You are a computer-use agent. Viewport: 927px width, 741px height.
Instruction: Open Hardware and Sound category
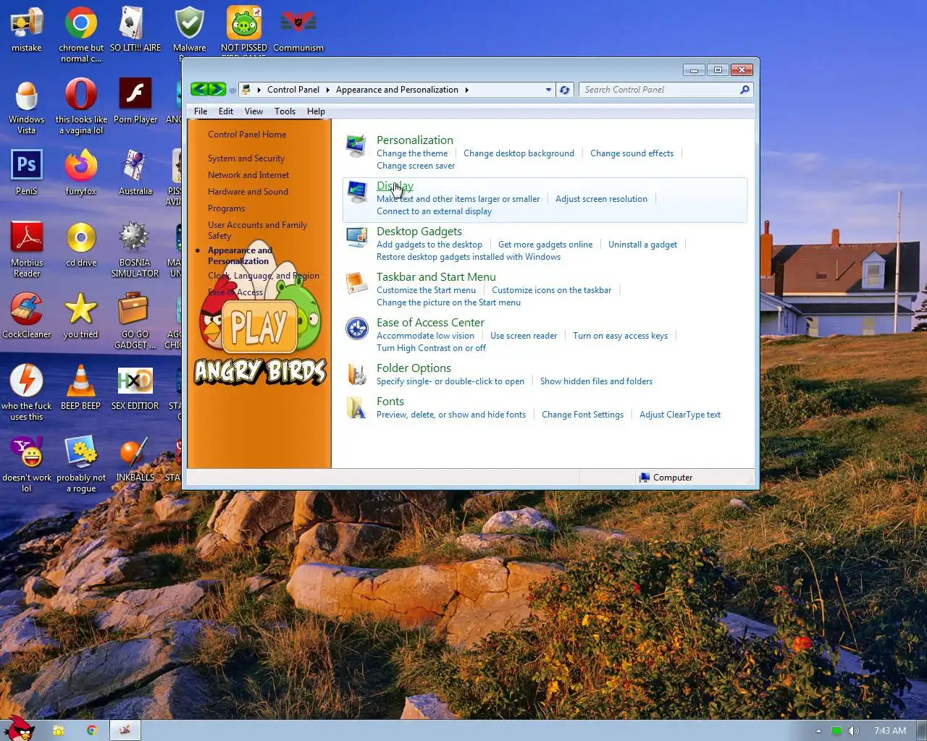pyautogui.click(x=248, y=192)
